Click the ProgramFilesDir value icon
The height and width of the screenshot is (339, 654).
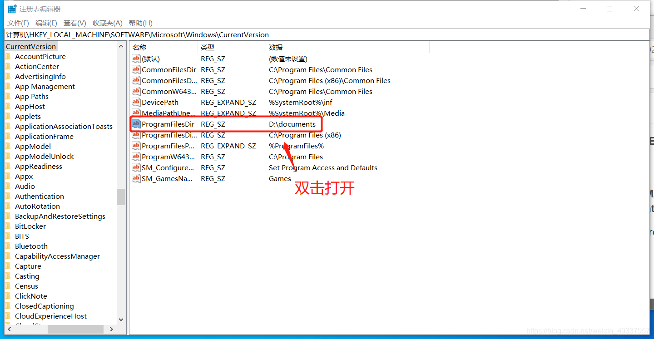136,124
